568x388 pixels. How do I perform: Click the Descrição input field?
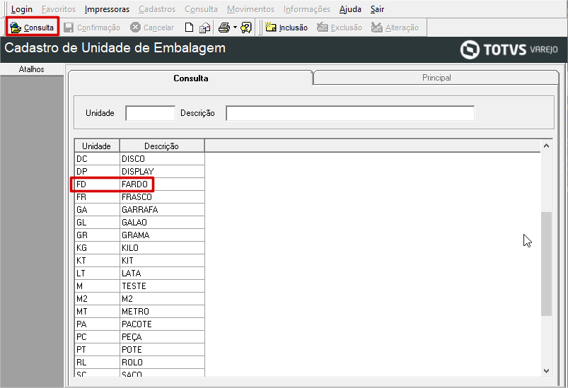pos(350,113)
